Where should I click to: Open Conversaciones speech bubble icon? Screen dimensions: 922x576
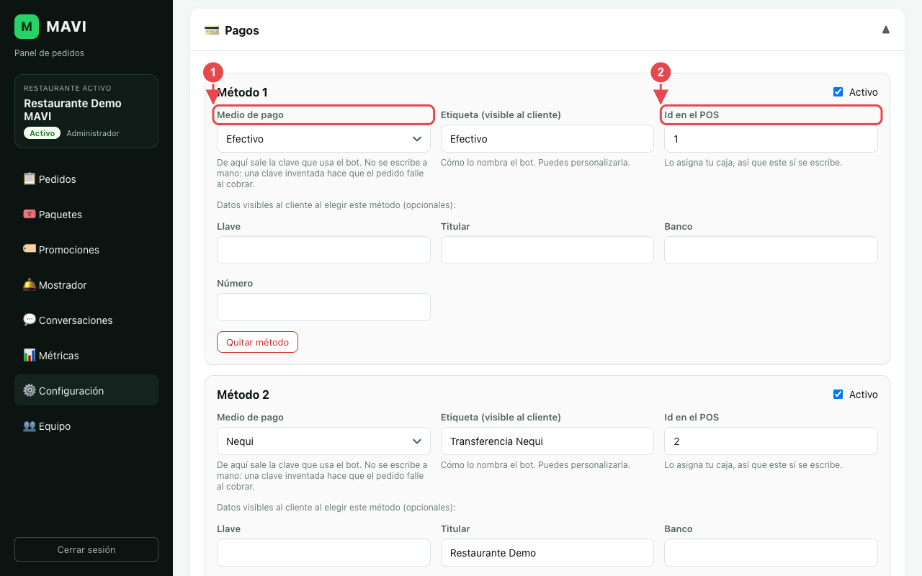(30, 320)
